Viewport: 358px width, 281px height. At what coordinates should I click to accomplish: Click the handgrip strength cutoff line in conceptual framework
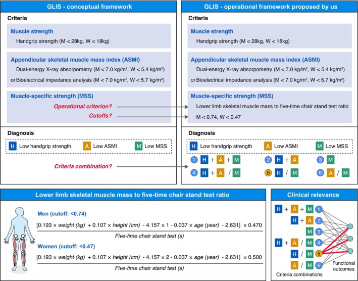coord(63,41)
